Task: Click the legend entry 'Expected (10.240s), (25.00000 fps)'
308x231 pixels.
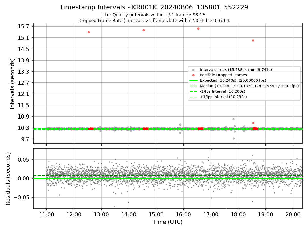Action: point(233,80)
